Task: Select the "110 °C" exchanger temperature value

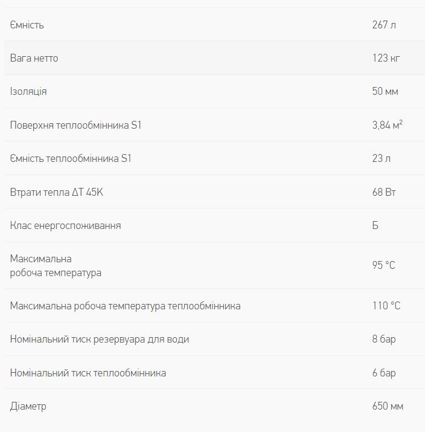Action: pyautogui.click(x=386, y=306)
